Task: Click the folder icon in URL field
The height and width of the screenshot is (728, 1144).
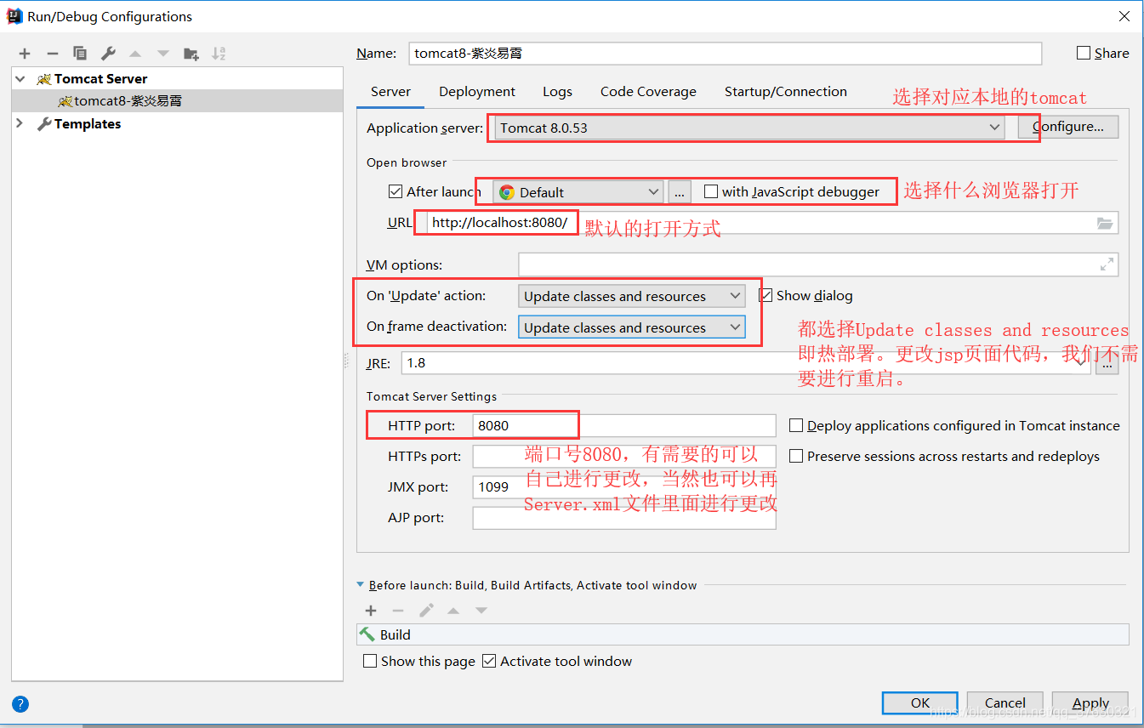Action: tap(1105, 224)
